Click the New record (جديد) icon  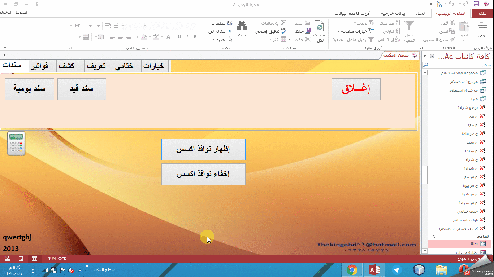click(x=308, y=23)
